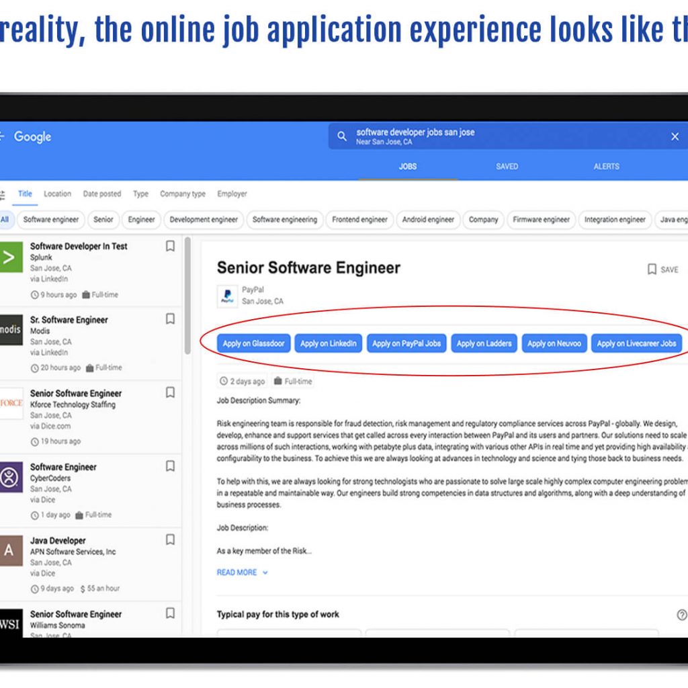
Task: Click the job list scrollbar
Action: pyautogui.click(x=188, y=296)
